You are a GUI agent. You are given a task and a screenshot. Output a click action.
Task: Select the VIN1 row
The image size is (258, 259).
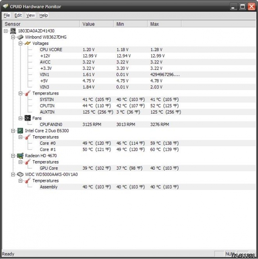click(147, 74)
